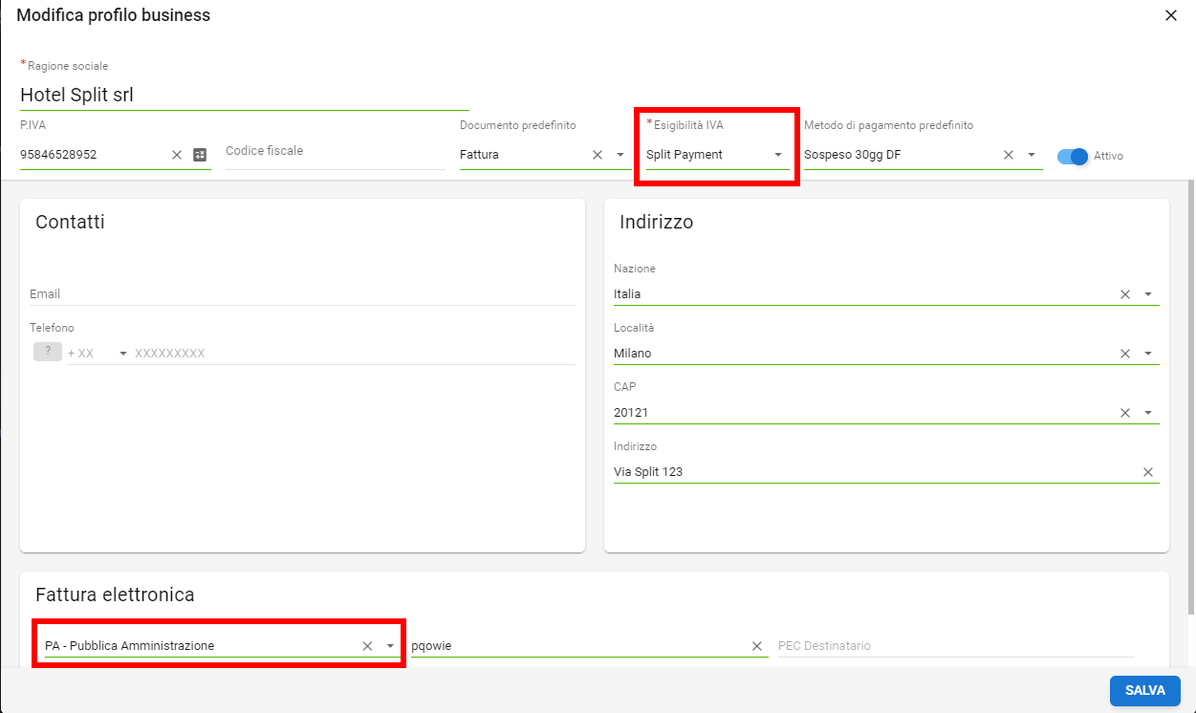
Task: Clear the Indirizzo text Via Split 123
Action: pyautogui.click(x=1148, y=472)
